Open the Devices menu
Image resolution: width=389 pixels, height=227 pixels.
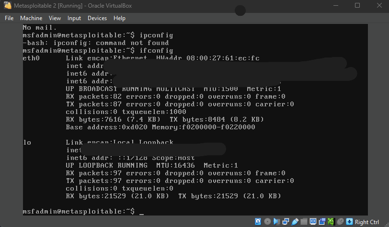click(97, 18)
